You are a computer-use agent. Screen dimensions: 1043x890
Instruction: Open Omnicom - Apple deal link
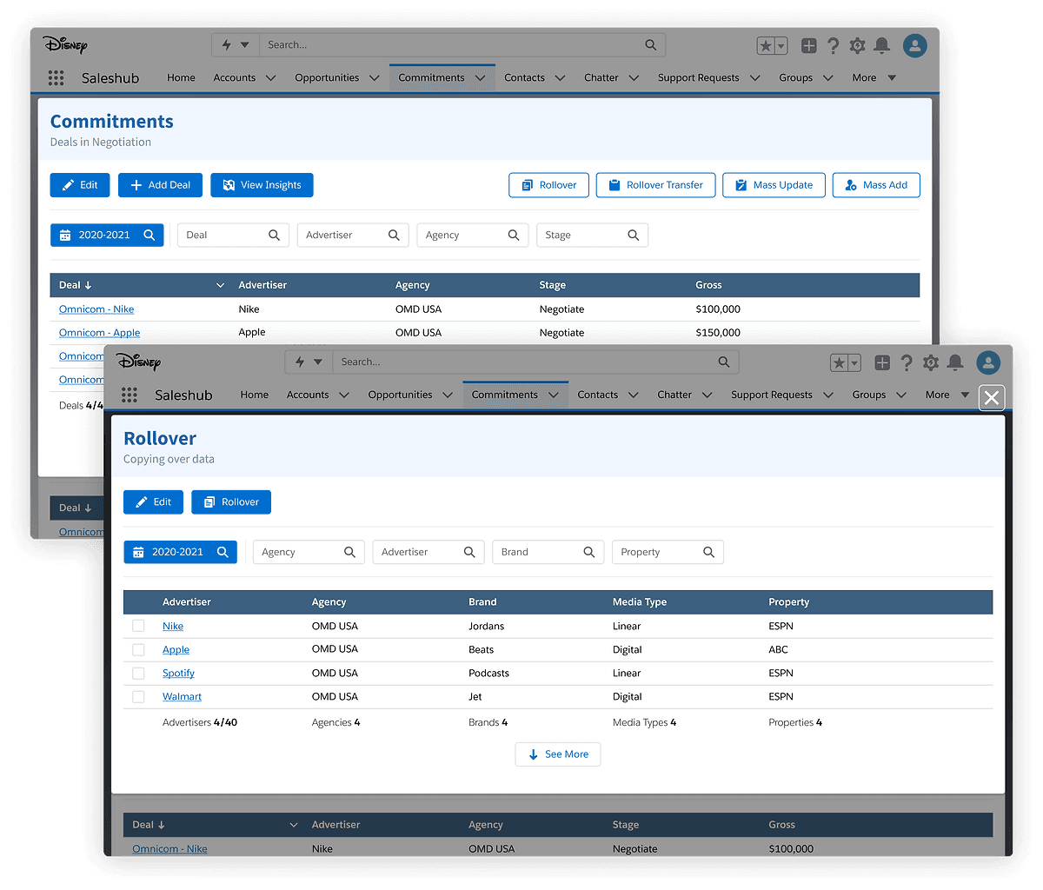99,333
